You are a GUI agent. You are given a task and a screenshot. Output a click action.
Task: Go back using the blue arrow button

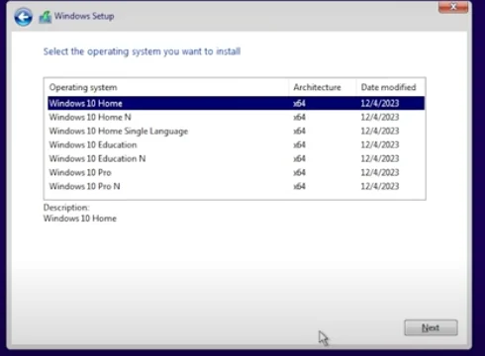coord(23,17)
